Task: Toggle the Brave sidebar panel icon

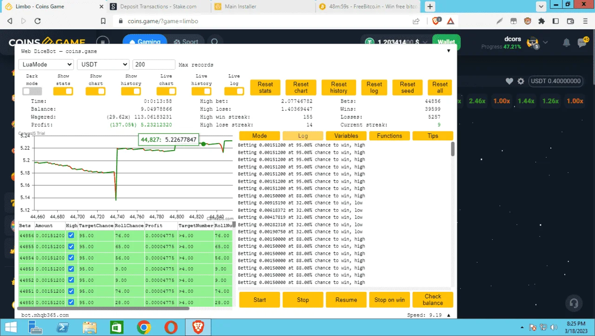Action: (x=555, y=21)
